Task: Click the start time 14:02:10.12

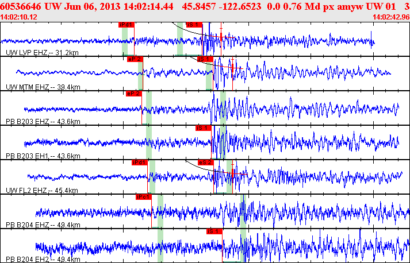Action: pos(19,17)
